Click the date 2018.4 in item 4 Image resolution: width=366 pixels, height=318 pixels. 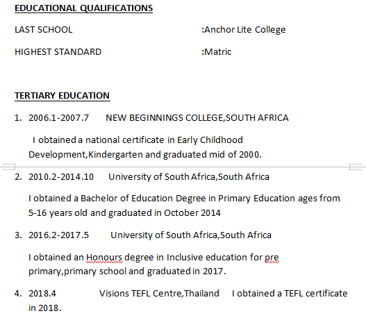point(42,294)
